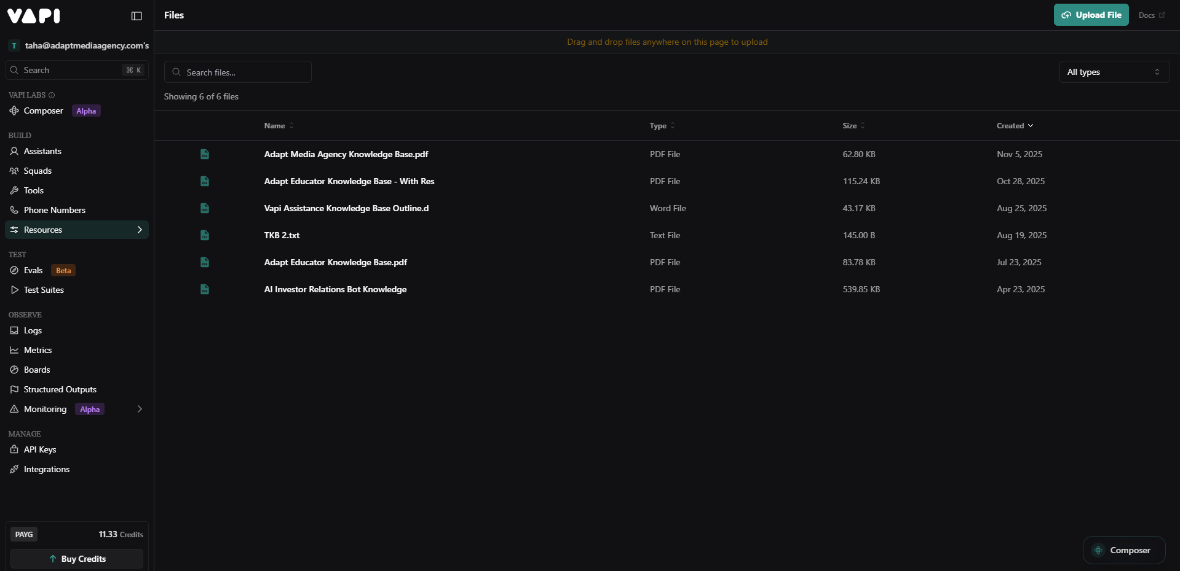The height and width of the screenshot is (571, 1180).
Task: Go to Squads page
Action: click(x=77, y=171)
